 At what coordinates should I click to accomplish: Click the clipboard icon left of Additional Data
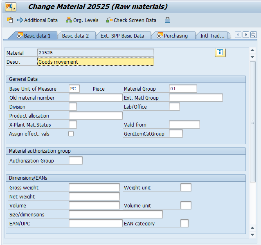tap(10, 20)
